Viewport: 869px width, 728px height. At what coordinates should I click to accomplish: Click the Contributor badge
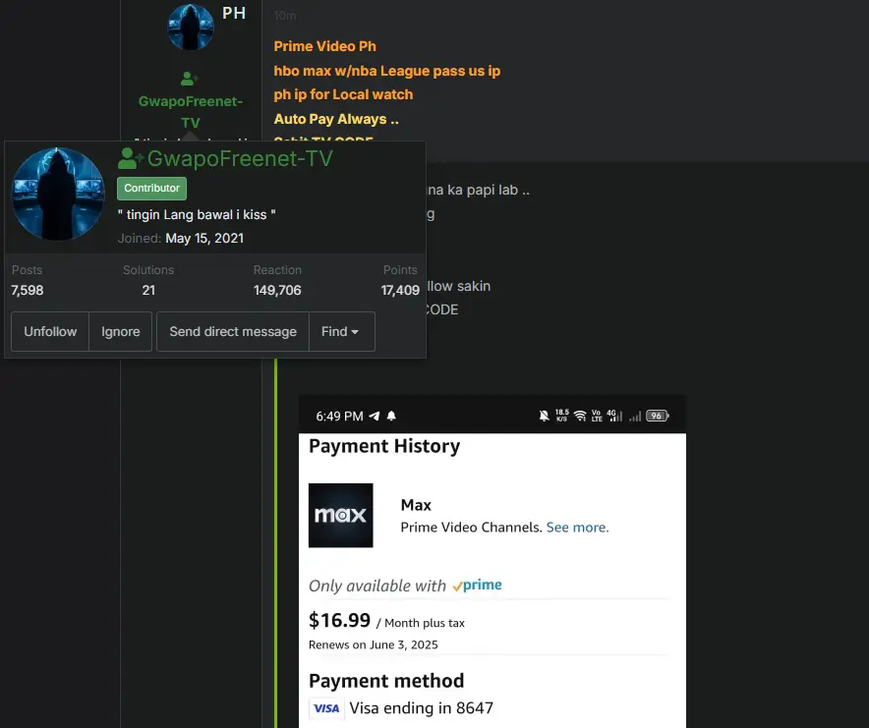click(x=151, y=189)
